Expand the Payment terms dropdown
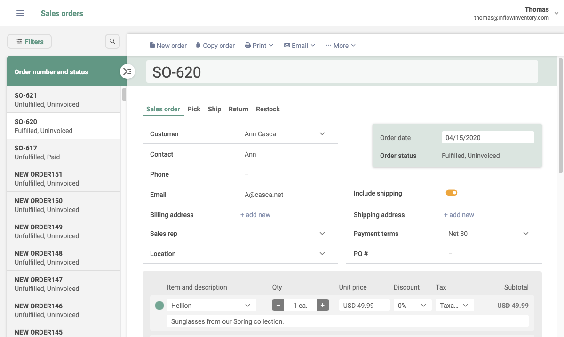Viewport: 564px width, 337px height. point(525,234)
